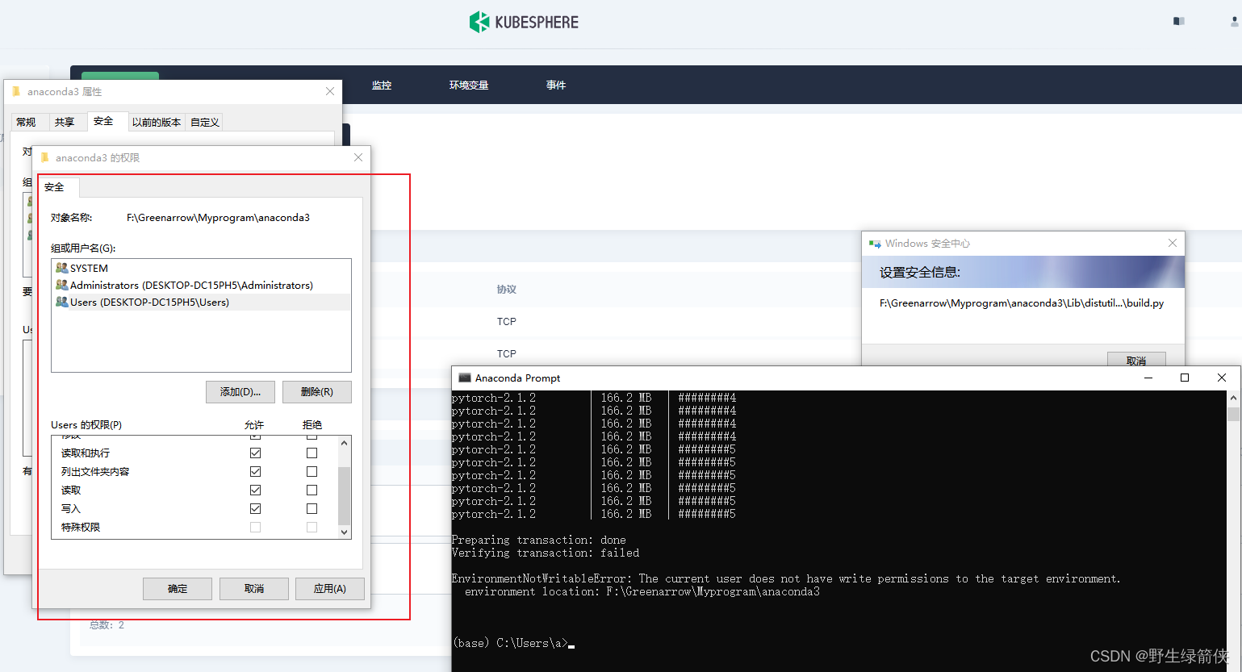The width and height of the screenshot is (1242, 672).
Task: Close the Anaconda Prompt window
Action: coord(1222,378)
